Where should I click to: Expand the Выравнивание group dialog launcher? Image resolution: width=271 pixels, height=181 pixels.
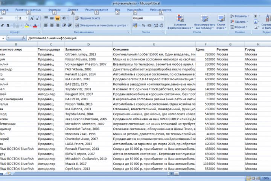point(128,32)
